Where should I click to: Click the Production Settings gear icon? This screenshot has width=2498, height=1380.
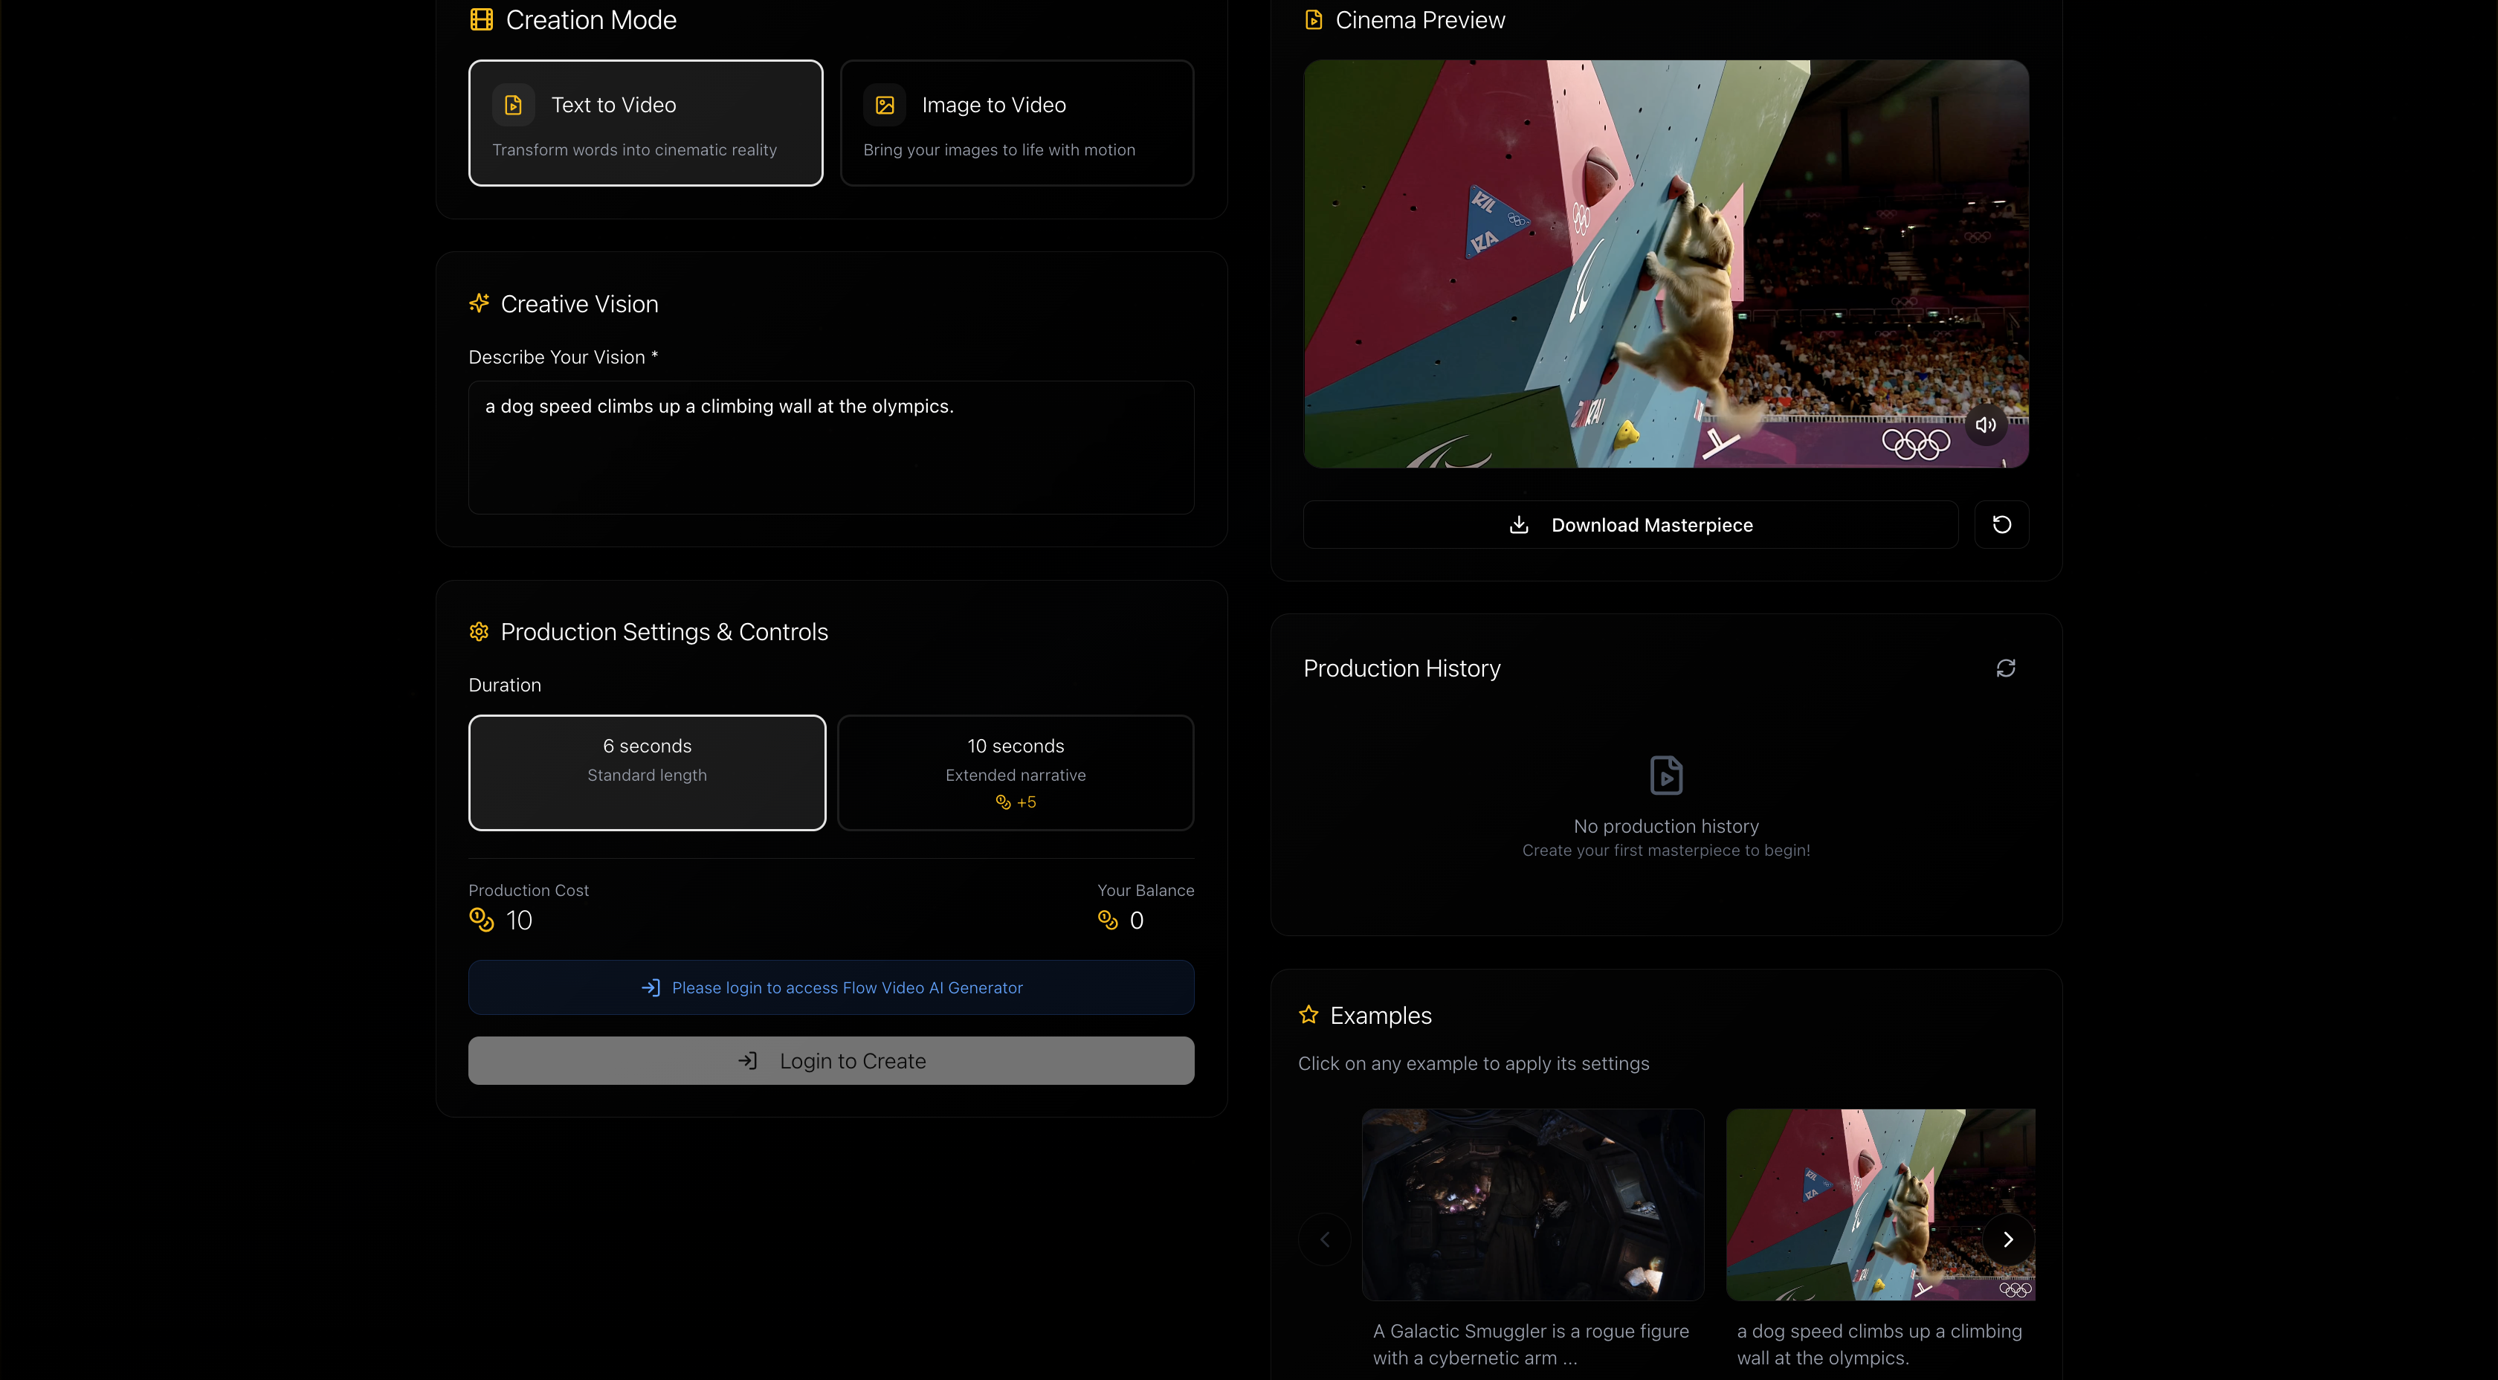click(x=479, y=632)
